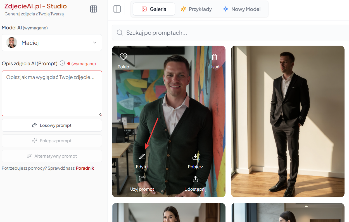Viewport: 349px width, 222px height.
Task: Expand the Maciej model dropdown
Action: point(52,43)
